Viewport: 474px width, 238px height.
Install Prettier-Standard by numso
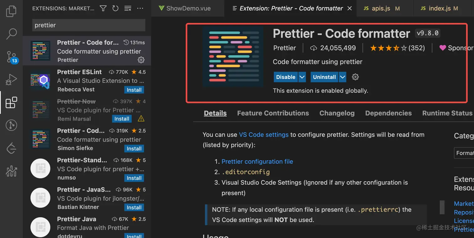[134, 178]
